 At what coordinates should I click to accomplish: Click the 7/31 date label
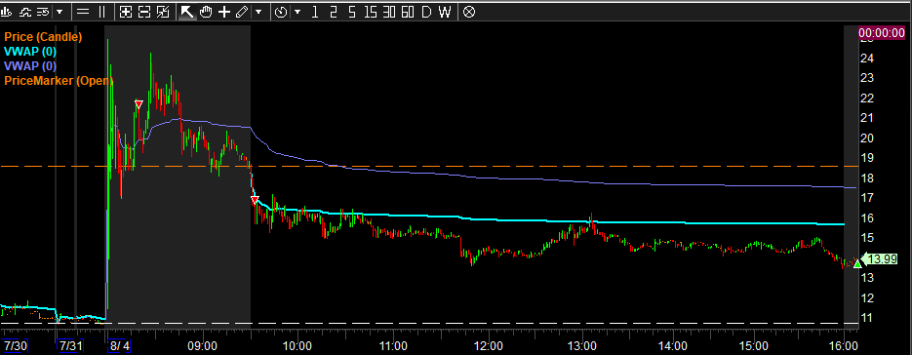point(70,345)
